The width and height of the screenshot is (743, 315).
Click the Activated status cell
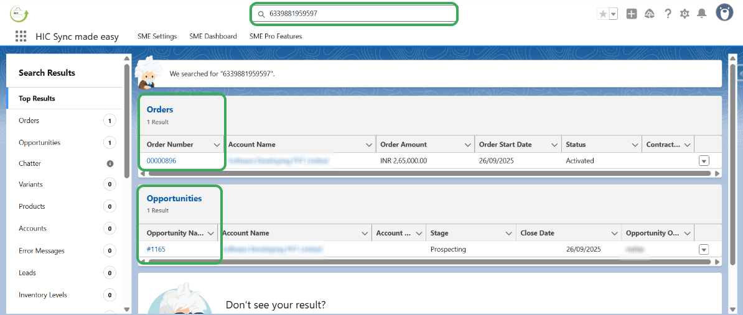tap(580, 161)
